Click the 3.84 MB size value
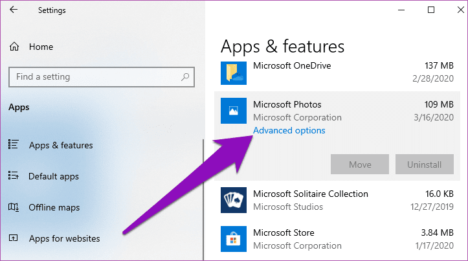 [438, 233]
